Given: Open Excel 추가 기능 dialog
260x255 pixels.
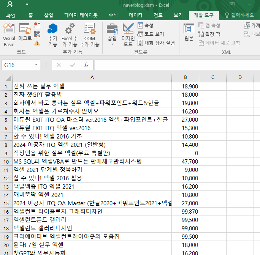Looking at the screenshot, I should [x=70, y=35].
